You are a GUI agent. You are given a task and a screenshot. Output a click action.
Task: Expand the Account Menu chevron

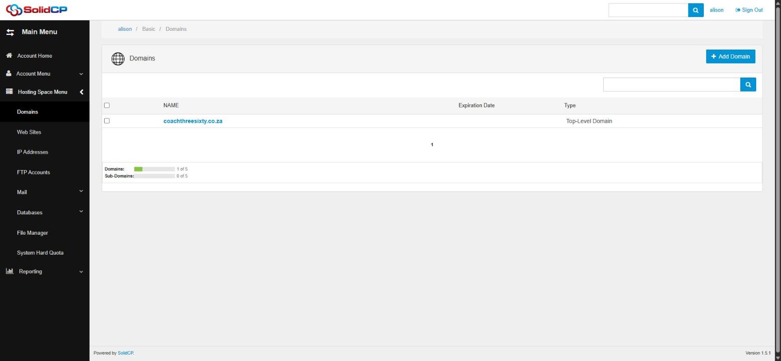point(81,74)
